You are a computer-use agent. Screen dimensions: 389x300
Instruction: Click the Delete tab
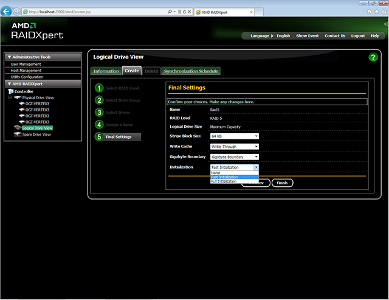[x=151, y=71]
